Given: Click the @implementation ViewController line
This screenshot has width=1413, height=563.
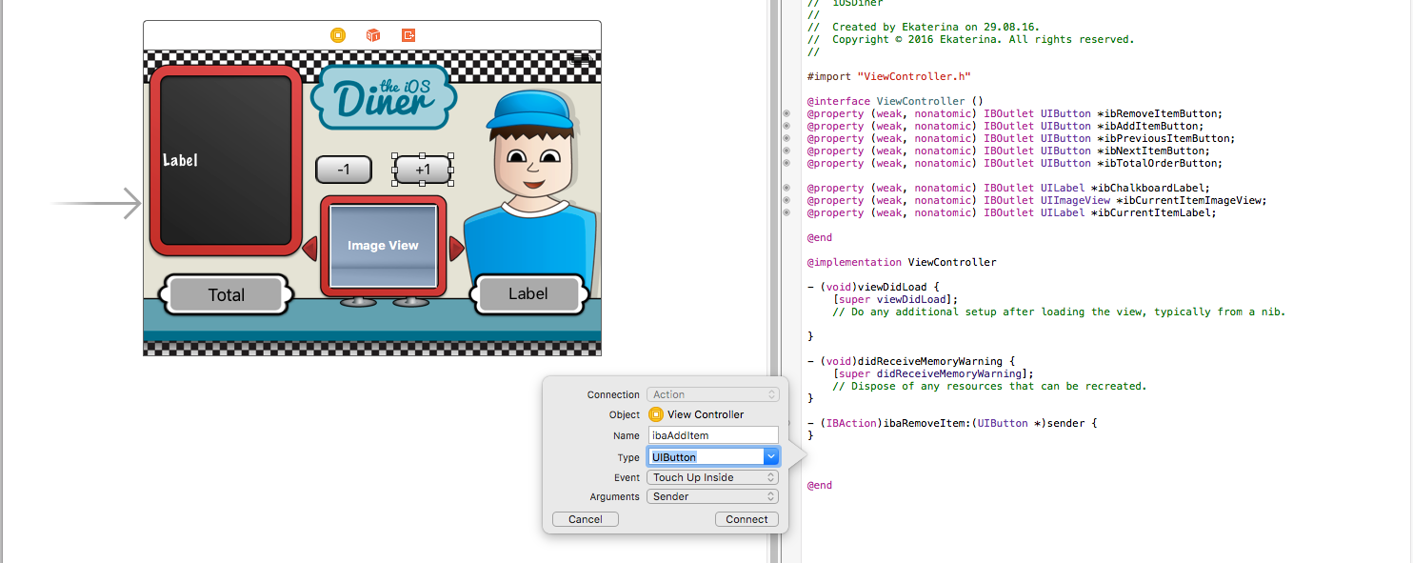Looking at the screenshot, I should click(902, 262).
